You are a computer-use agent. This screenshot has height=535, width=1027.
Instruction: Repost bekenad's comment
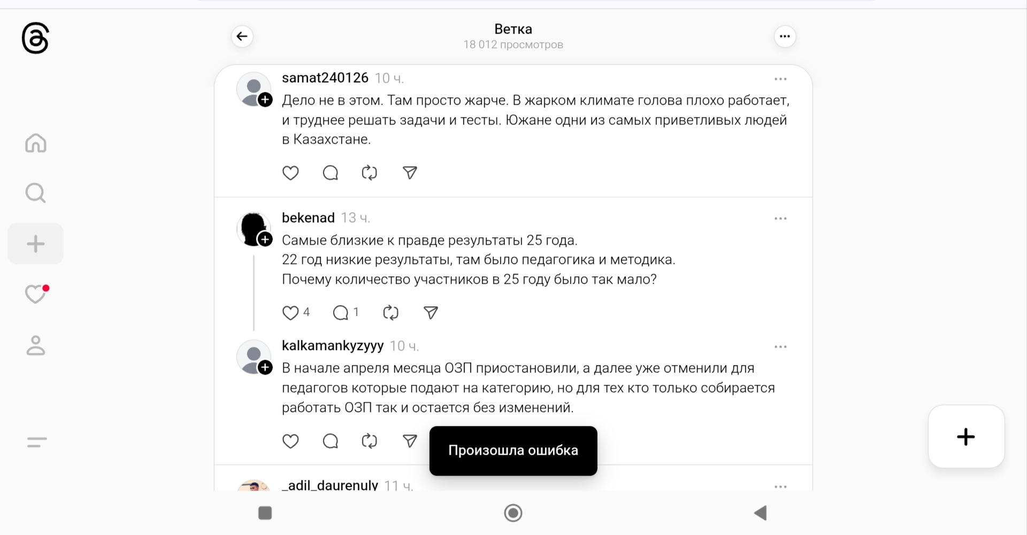390,313
